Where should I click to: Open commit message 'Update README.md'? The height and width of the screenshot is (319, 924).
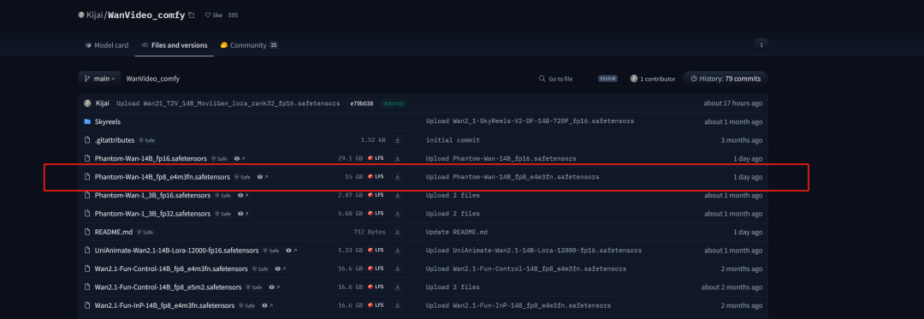457,232
